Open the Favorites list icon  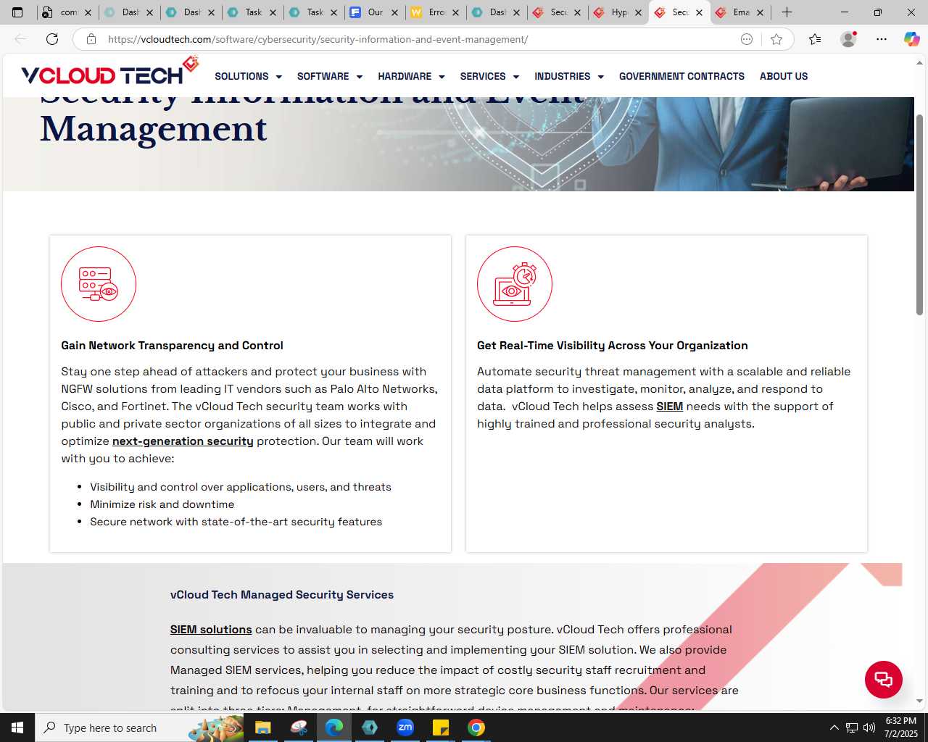815,39
